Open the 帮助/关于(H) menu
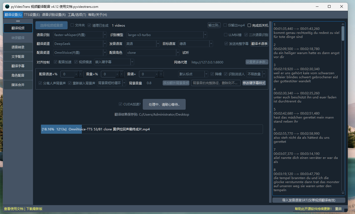 pos(98,15)
